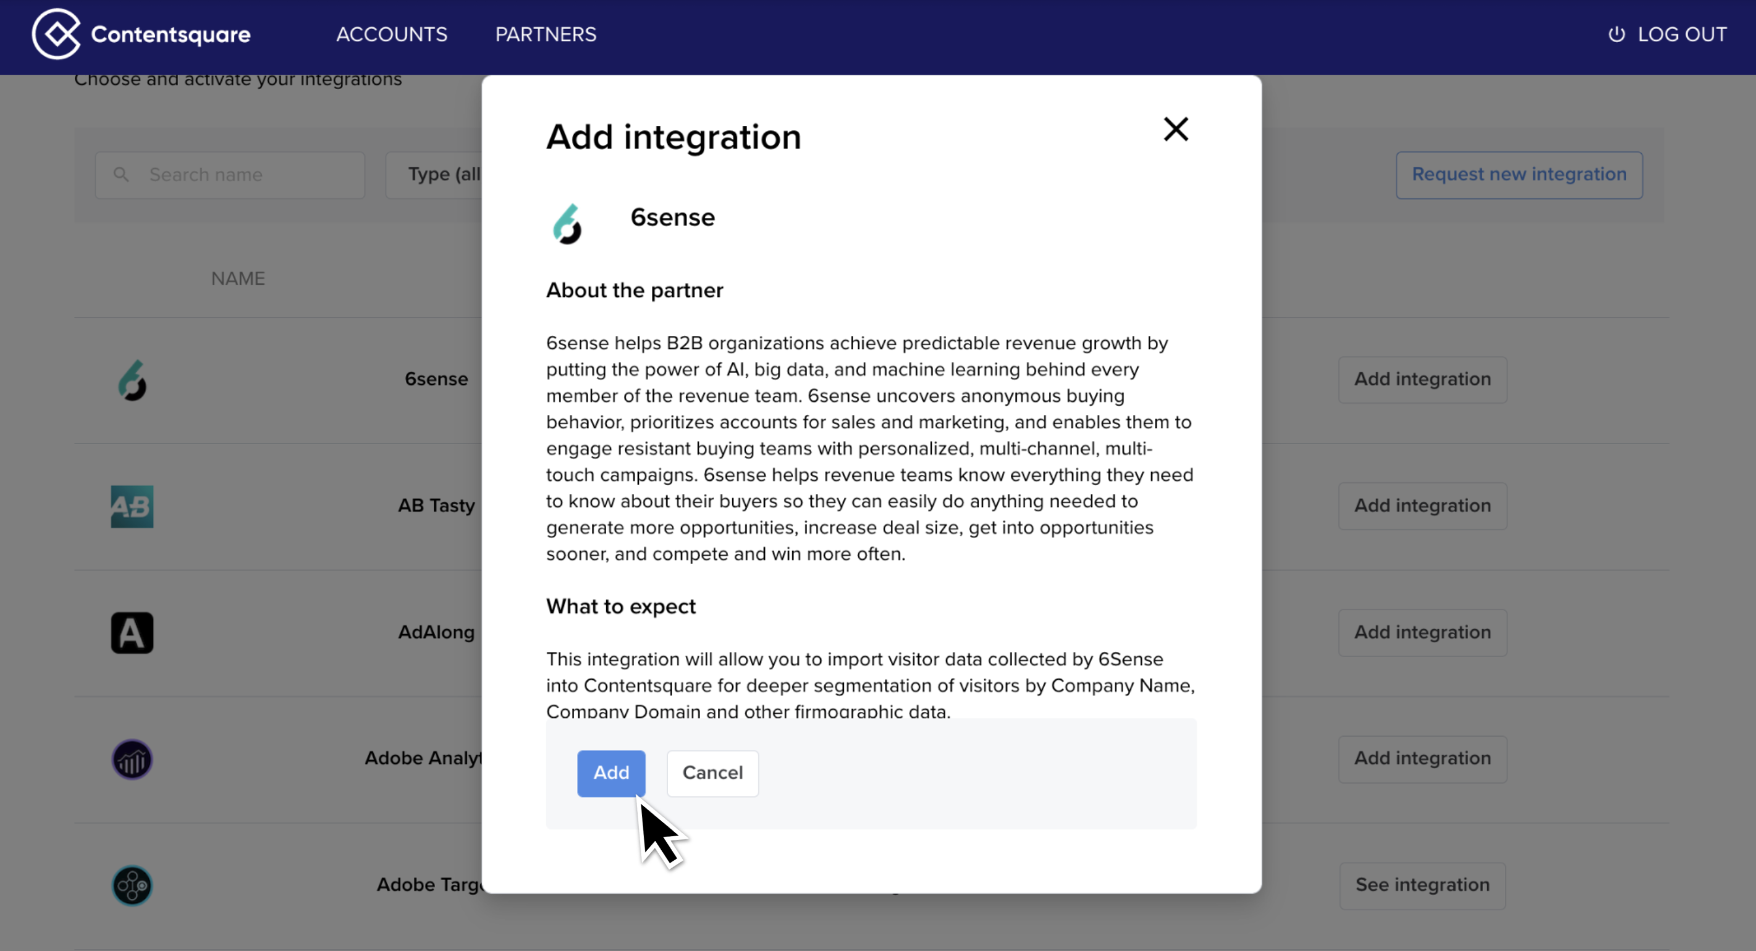Click Request new integration button
Image resolution: width=1756 pixels, height=951 pixels.
click(x=1519, y=175)
